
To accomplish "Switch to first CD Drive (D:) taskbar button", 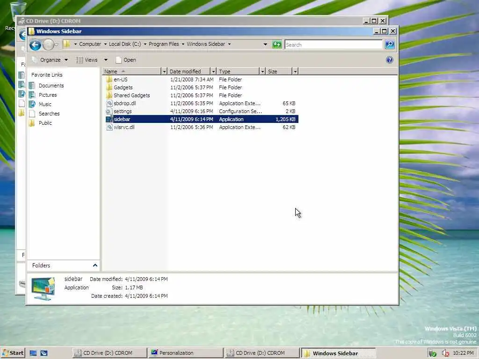I will [x=109, y=353].
